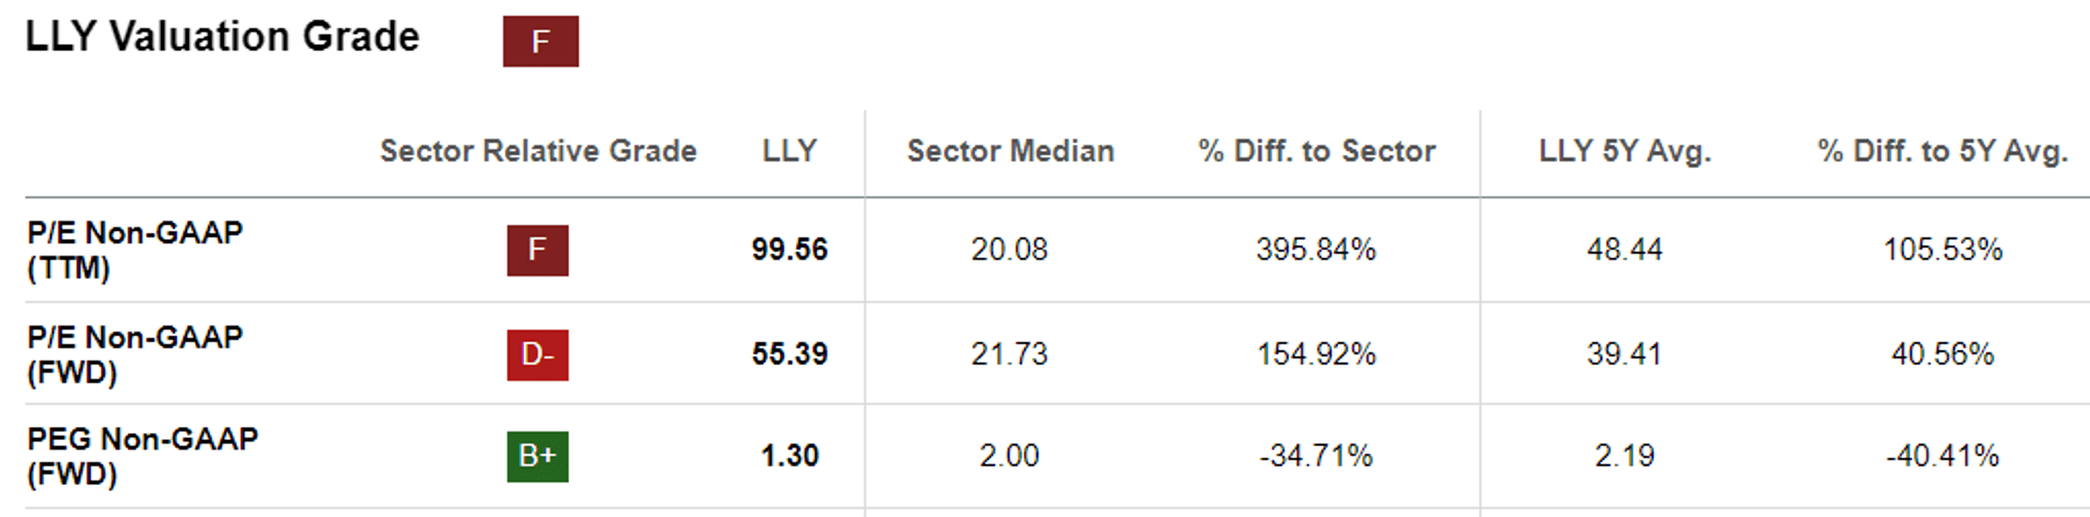Click the LLY Valuation Grade heading
This screenshot has width=2090, height=517.
[x=222, y=38]
